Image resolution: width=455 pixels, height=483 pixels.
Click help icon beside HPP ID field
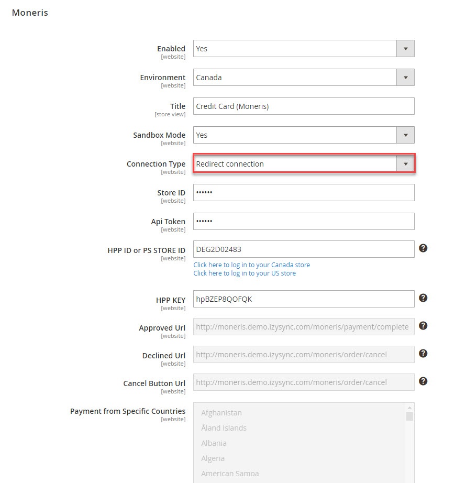pos(423,248)
